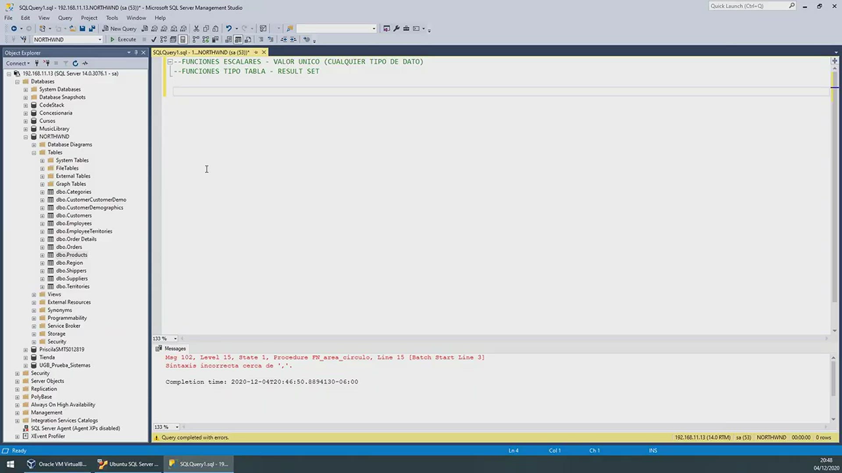The width and height of the screenshot is (842, 473).
Task: Toggle Results to Grid mode
Action: 238,39
